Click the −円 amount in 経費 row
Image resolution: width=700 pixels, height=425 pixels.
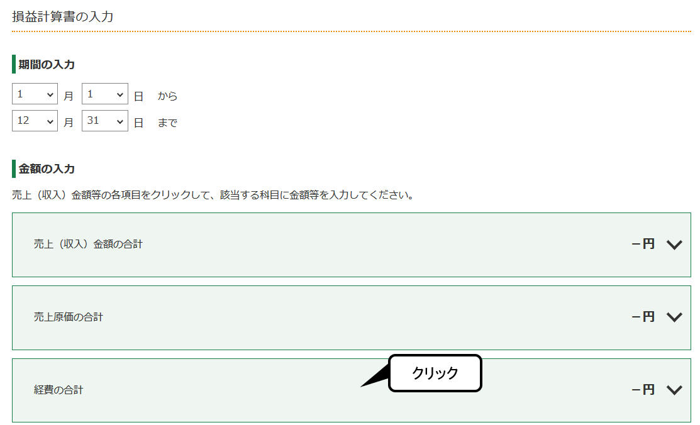(x=643, y=390)
